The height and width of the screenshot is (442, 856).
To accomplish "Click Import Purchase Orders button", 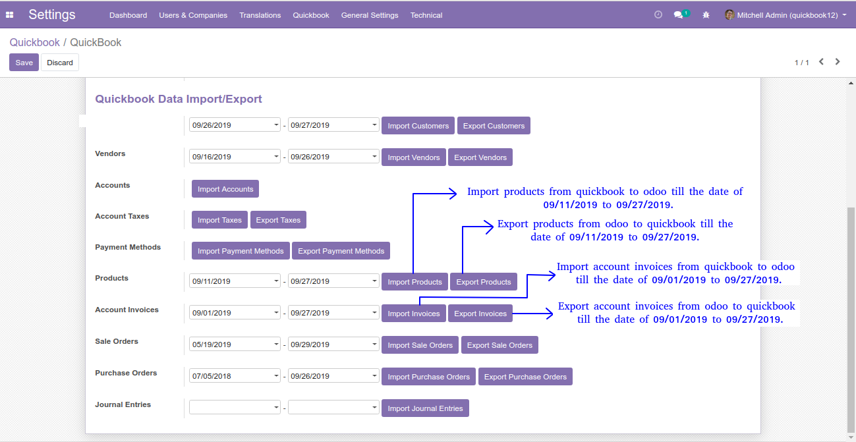I will tap(428, 377).
